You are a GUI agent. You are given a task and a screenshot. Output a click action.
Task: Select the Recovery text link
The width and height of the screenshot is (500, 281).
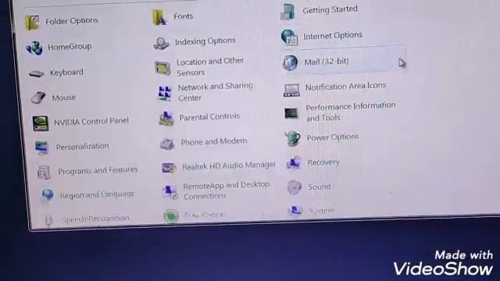pyautogui.click(x=323, y=162)
